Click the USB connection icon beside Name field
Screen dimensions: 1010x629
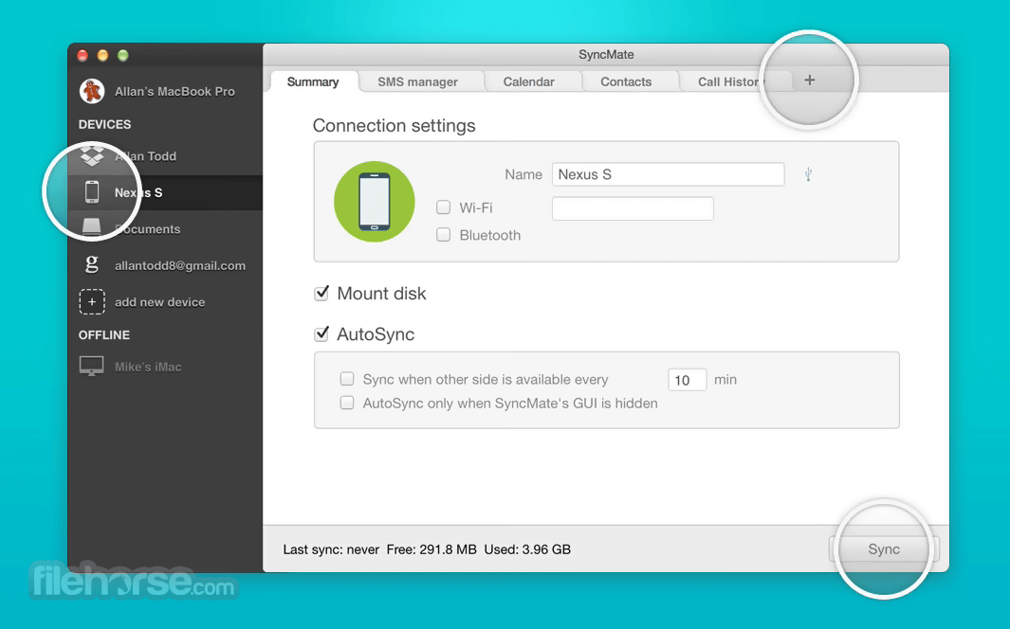click(808, 174)
